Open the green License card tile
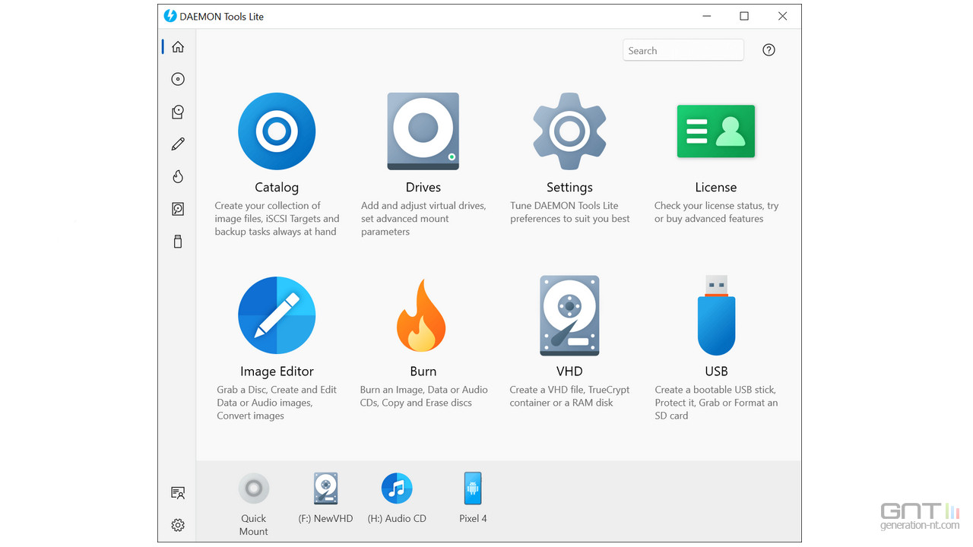Image resolution: width=973 pixels, height=547 pixels. click(716, 131)
